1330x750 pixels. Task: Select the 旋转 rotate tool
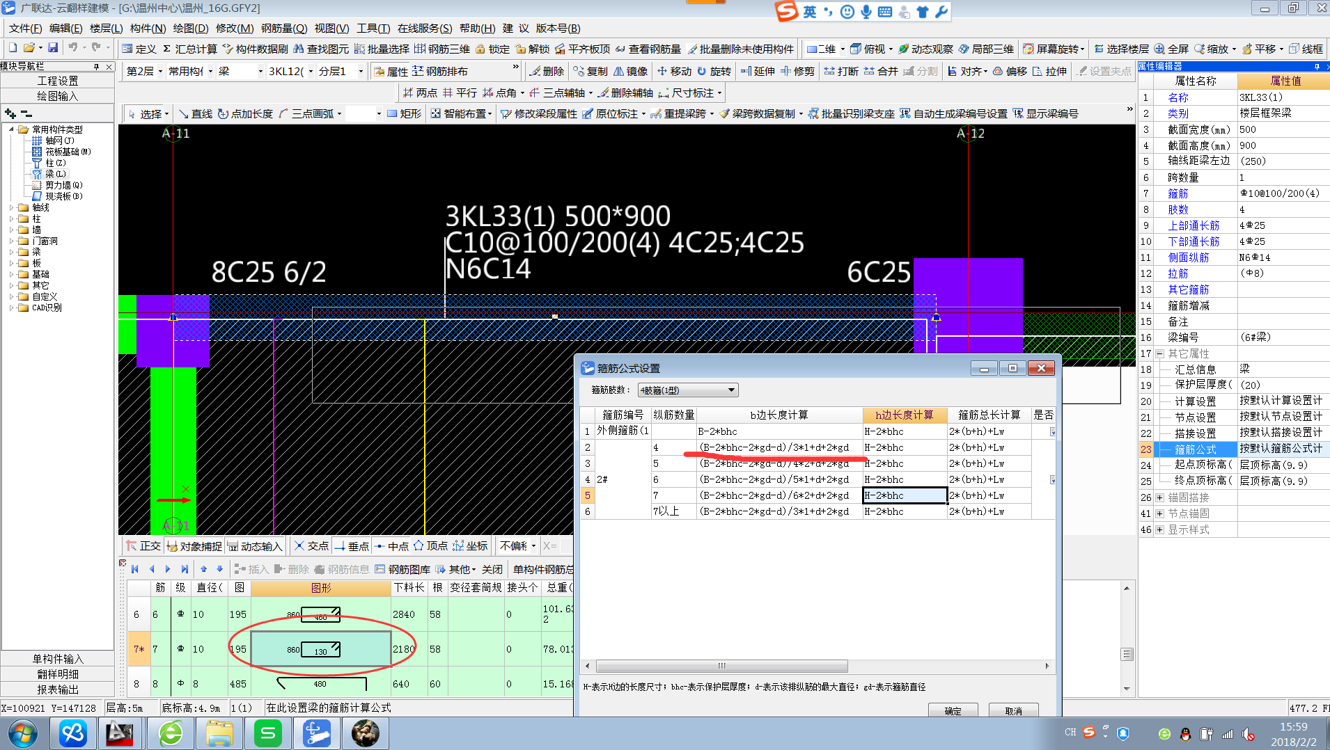(x=714, y=71)
